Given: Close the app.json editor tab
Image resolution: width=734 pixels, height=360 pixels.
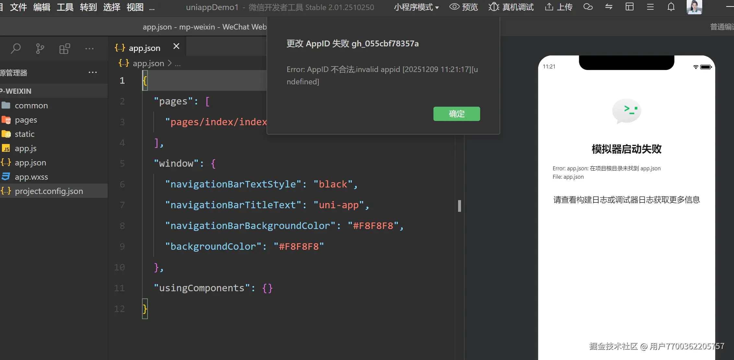Looking at the screenshot, I should (176, 46).
